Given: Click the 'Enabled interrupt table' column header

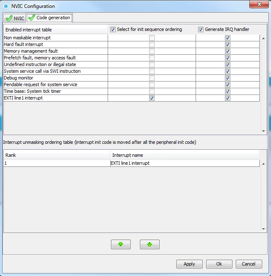Looking at the screenshot, I should click(x=56, y=30).
